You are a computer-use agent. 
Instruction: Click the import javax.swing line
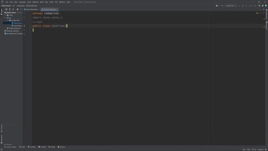click(x=48, y=18)
